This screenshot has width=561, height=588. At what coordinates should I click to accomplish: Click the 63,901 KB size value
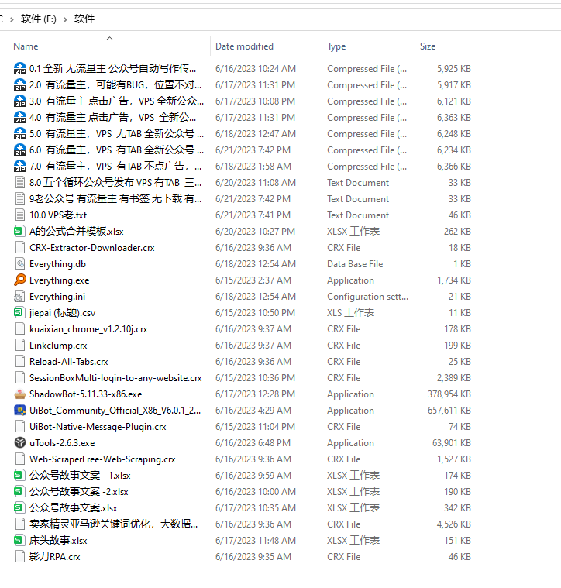[x=452, y=443]
